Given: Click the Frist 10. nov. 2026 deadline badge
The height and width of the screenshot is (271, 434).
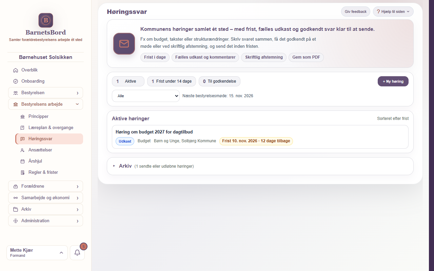Looking at the screenshot, I should pos(256,141).
